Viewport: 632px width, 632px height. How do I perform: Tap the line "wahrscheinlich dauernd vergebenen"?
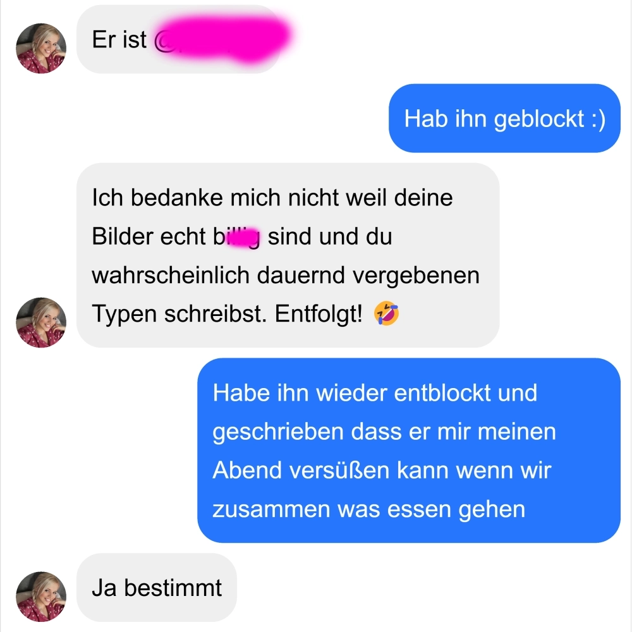[x=286, y=276]
